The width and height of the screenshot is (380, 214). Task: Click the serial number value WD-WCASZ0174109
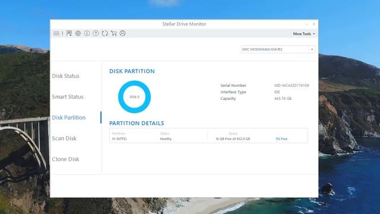coord(292,86)
